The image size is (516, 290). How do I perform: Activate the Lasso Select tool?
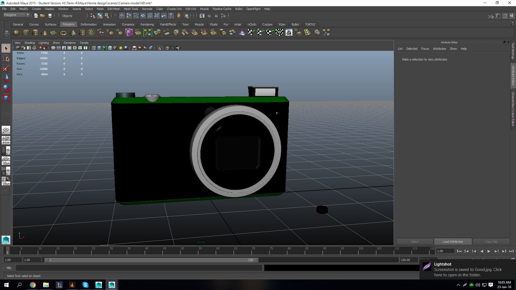coord(6,58)
